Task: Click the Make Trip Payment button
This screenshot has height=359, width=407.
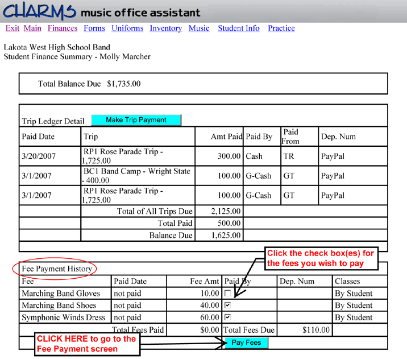Action: [x=136, y=119]
